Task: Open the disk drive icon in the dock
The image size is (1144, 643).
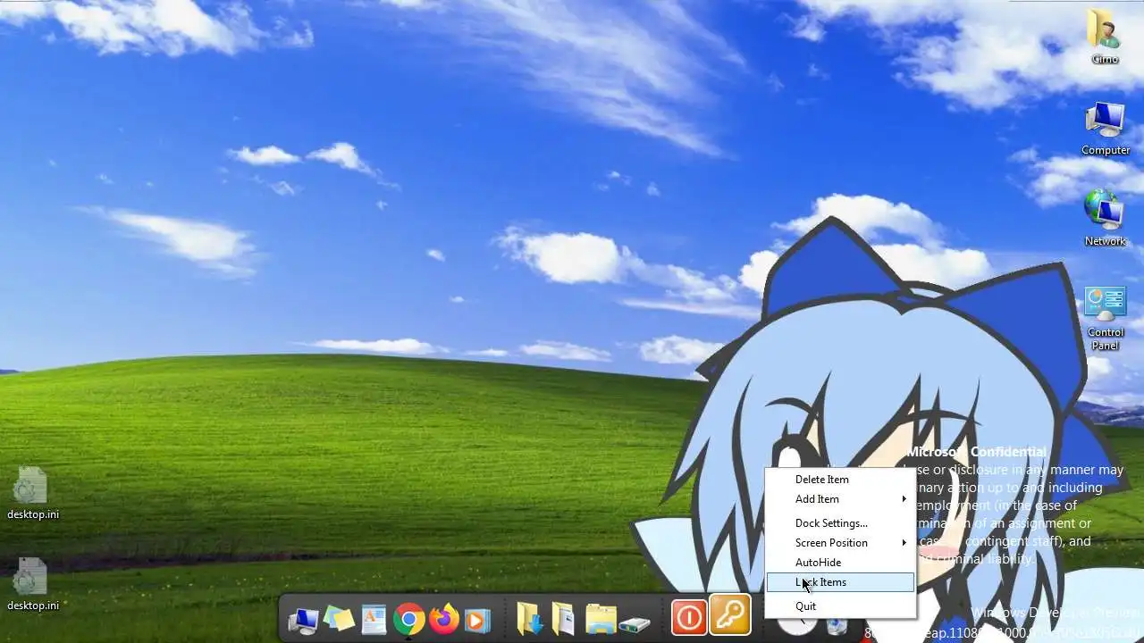Action: (635, 622)
